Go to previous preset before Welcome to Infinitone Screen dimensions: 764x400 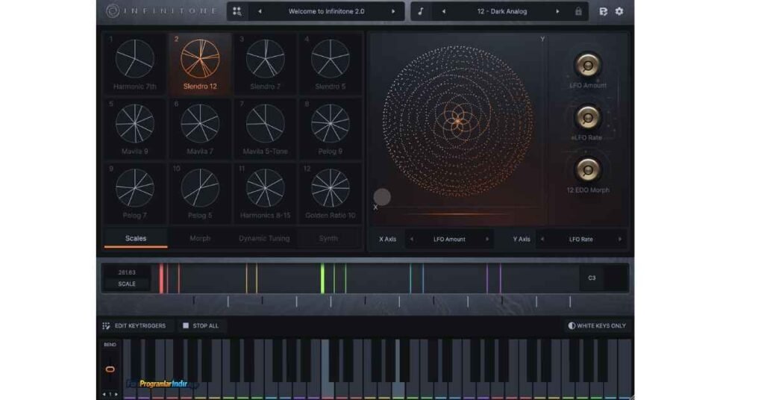[260, 11]
